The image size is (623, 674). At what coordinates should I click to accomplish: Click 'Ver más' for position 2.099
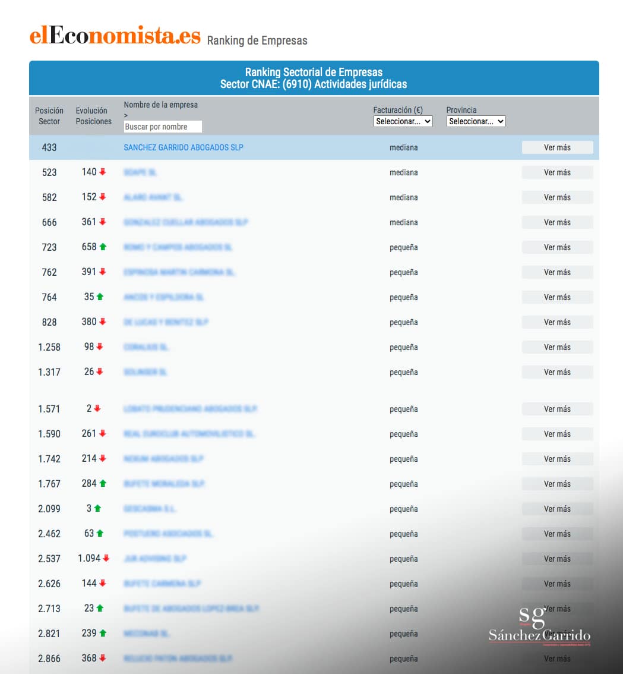coord(557,509)
